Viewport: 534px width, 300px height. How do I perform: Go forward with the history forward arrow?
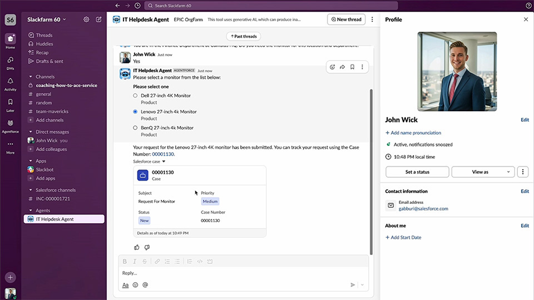(127, 6)
